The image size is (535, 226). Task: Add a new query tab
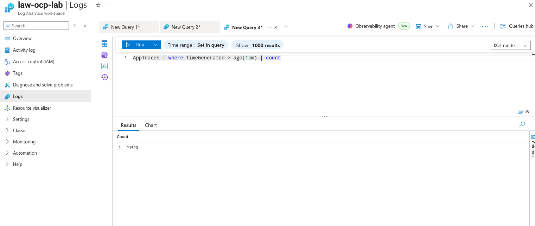point(286,27)
